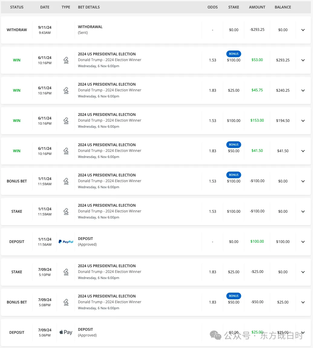Select the election icon in the $41.50 win row
Viewport: 313px width, 348px height.
point(66,151)
